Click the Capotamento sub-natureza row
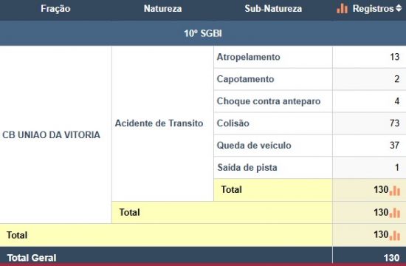406x266 pixels. click(310, 79)
